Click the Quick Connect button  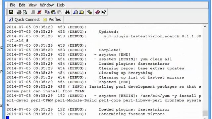pyautogui.click(x=24, y=20)
